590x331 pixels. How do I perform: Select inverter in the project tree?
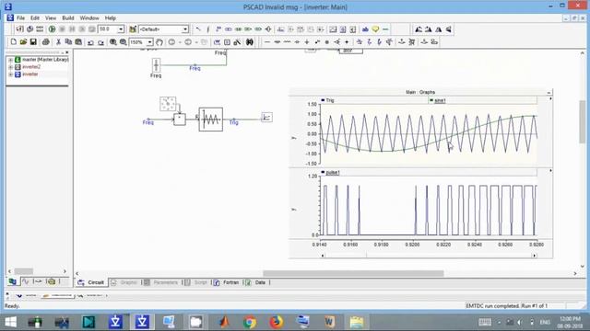point(30,74)
